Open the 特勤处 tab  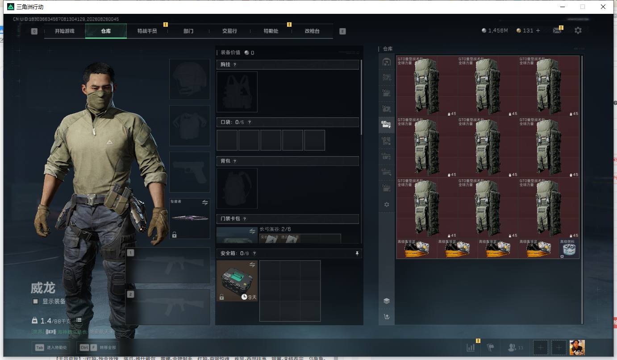tap(271, 31)
